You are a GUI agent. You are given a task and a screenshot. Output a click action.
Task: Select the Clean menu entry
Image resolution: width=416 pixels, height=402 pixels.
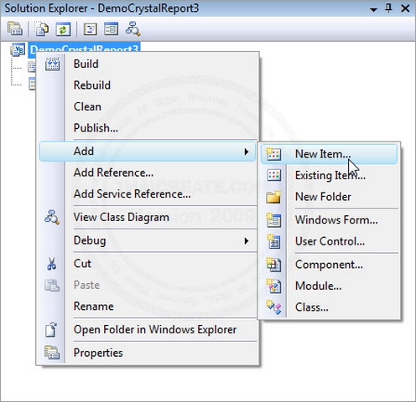coord(87,106)
